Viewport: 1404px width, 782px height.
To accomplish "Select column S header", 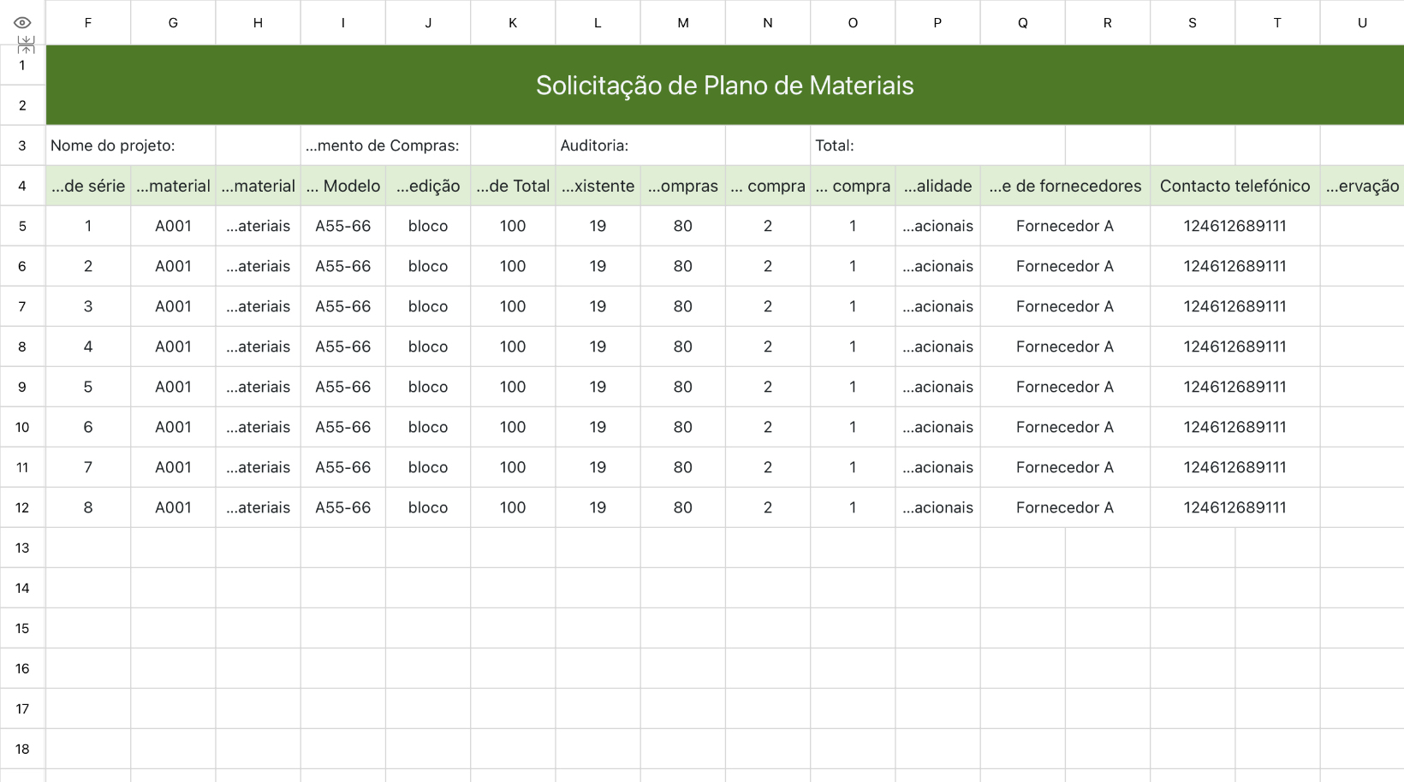I will [1193, 23].
